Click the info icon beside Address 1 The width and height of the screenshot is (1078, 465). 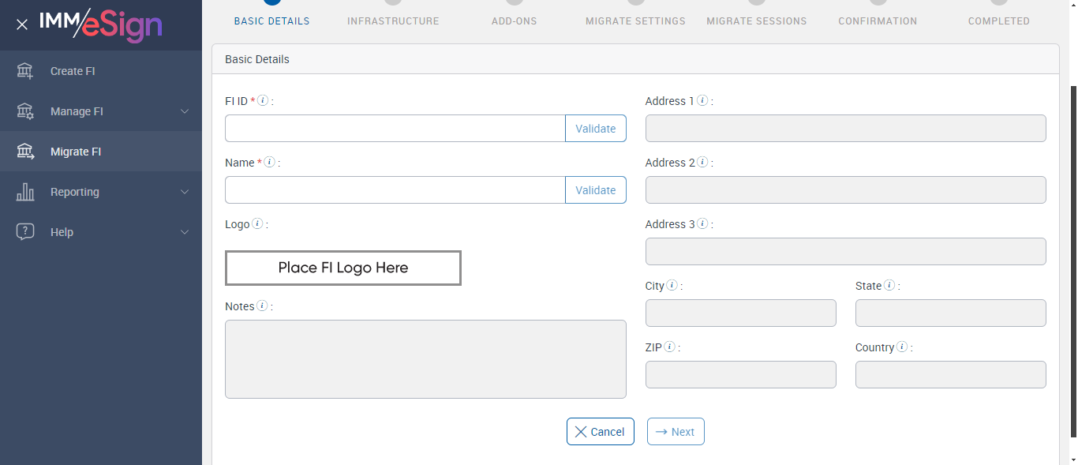pyautogui.click(x=702, y=101)
